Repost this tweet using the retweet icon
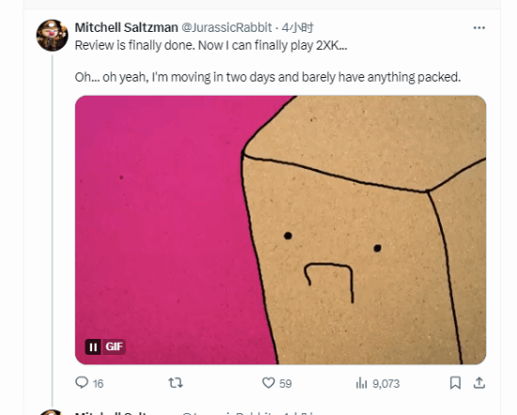Image resolution: width=517 pixels, height=415 pixels. 176,383
